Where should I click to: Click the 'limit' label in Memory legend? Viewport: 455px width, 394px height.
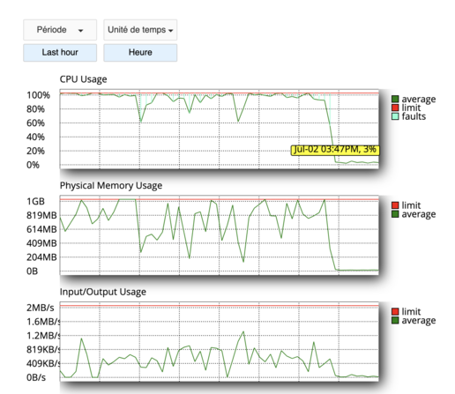(411, 205)
